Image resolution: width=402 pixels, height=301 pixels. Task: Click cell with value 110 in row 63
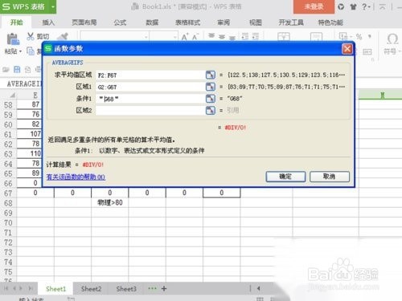(x=29, y=153)
